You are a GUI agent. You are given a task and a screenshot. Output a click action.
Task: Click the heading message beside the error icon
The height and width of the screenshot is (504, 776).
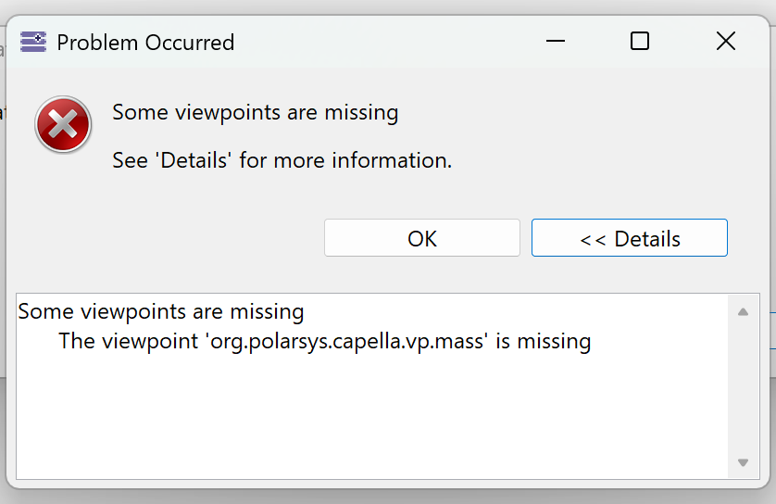pos(256,113)
